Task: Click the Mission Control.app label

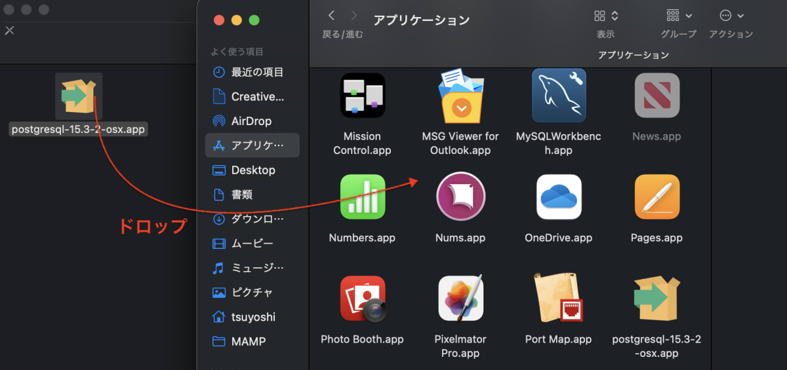Action: click(362, 143)
